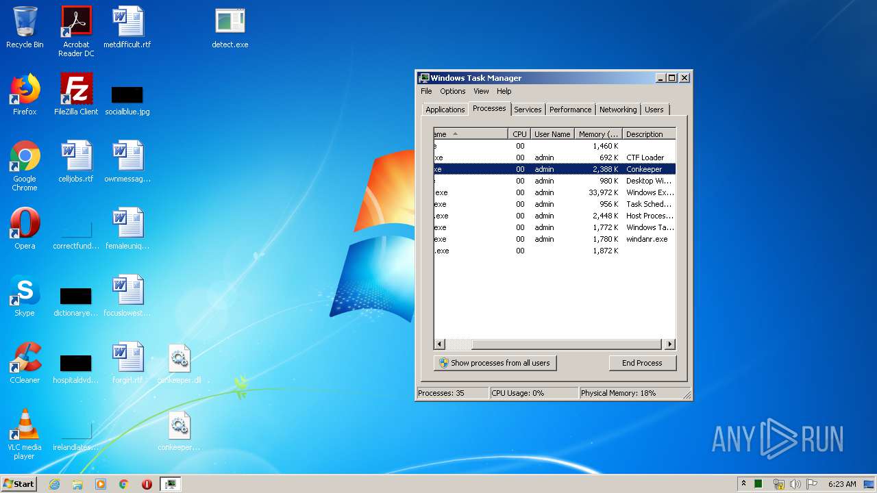The width and height of the screenshot is (877, 493).
Task: Sort by User Name column header
Action: pos(552,134)
